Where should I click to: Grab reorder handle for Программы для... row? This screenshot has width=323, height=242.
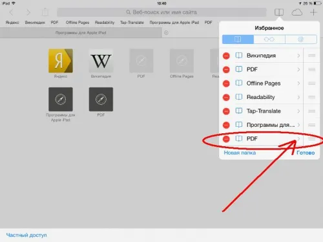(311, 125)
